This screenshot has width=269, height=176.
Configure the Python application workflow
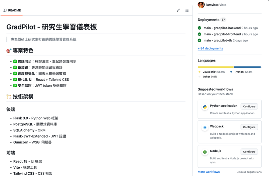click(249, 106)
